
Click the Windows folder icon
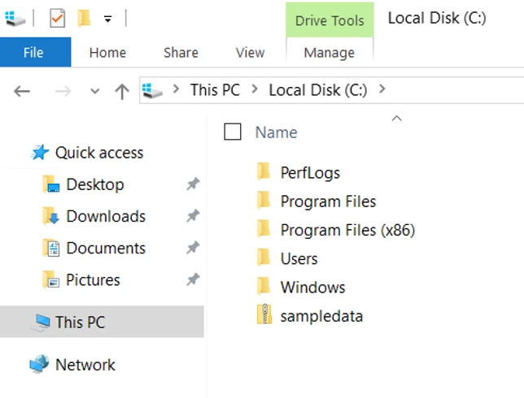point(264,286)
